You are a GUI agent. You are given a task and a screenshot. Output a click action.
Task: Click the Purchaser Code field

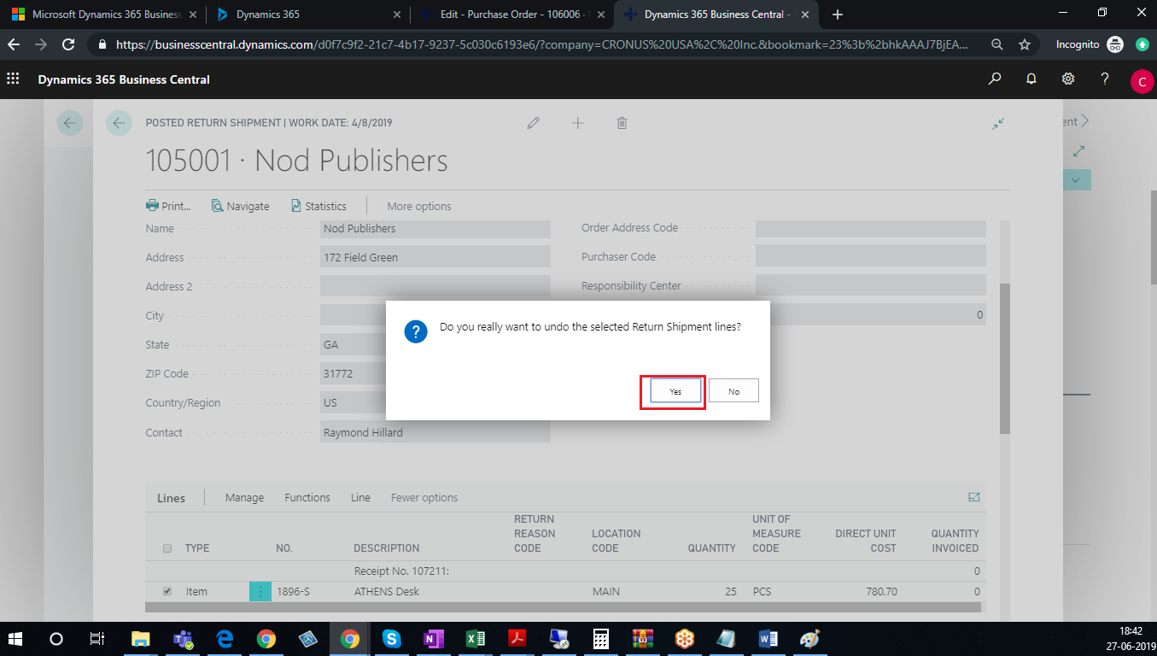870,256
